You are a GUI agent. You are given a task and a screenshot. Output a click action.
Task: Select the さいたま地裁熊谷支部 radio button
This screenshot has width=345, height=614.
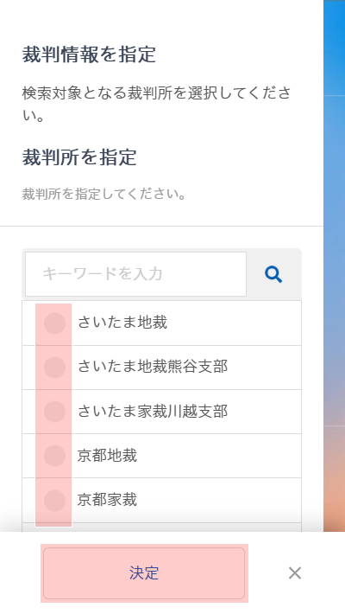[54, 368]
